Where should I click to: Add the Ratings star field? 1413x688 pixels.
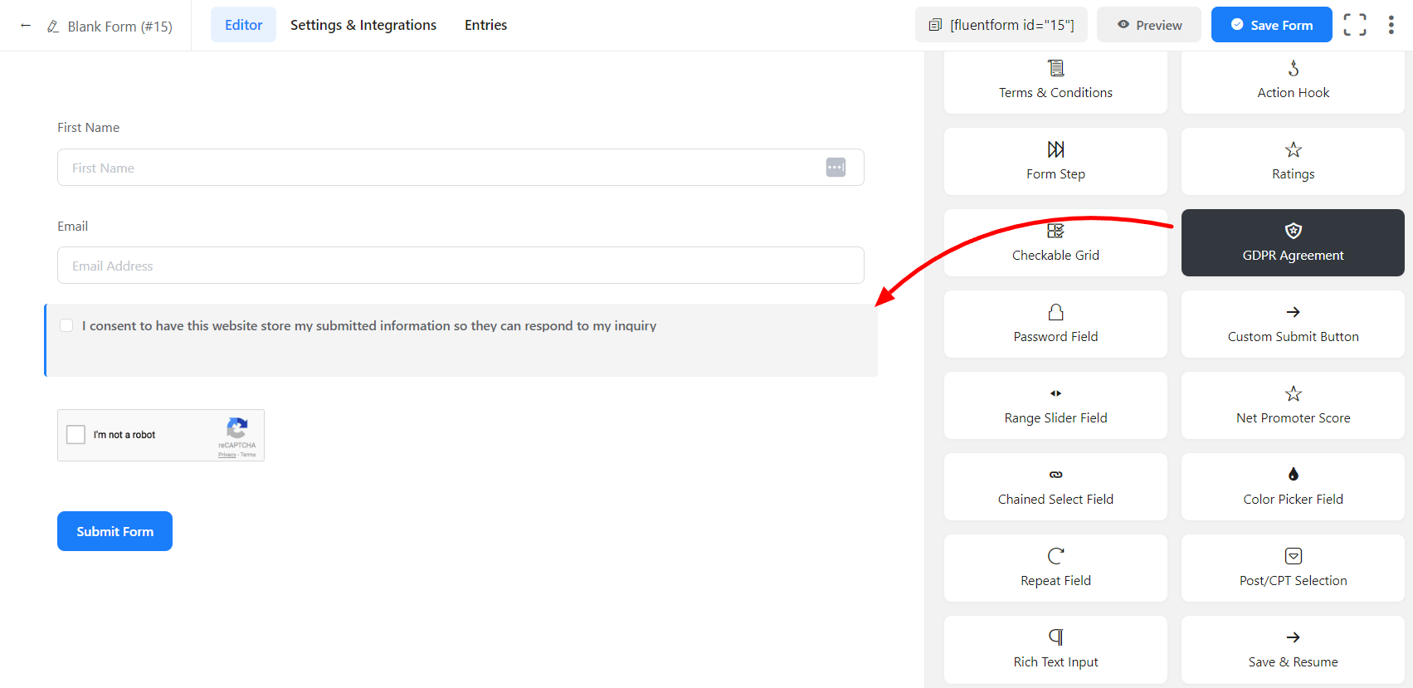tap(1292, 162)
